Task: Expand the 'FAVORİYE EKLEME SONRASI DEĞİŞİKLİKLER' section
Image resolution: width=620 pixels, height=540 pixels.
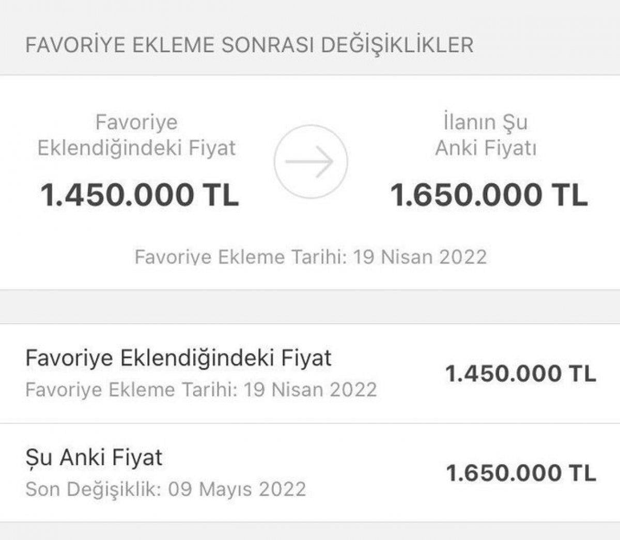Action: (250, 45)
